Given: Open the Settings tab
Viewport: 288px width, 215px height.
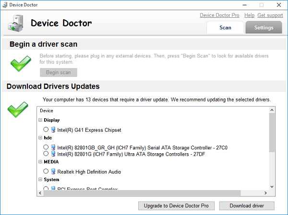Looking at the screenshot, I should point(264,27).
